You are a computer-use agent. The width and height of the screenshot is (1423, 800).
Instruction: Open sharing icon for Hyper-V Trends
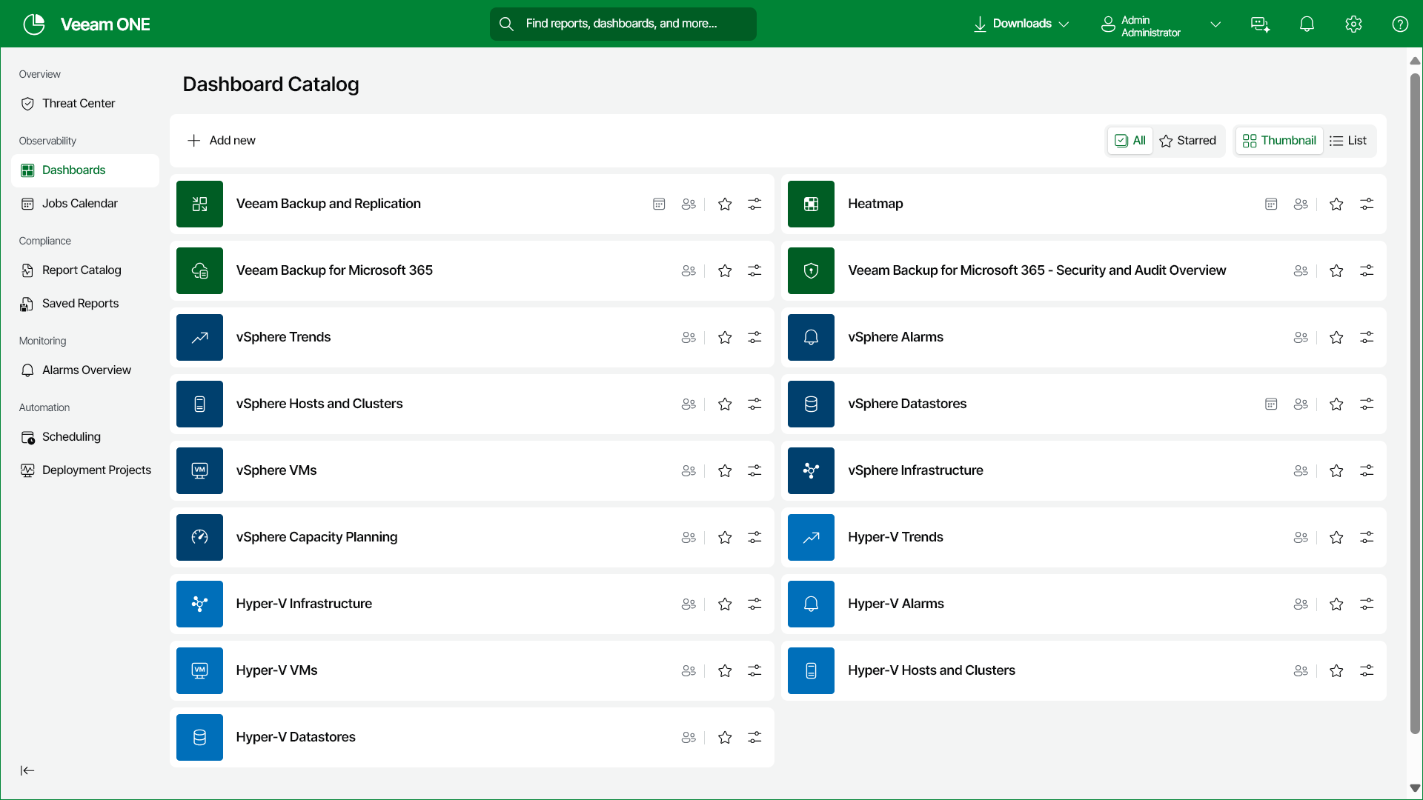pos(1301,537)
